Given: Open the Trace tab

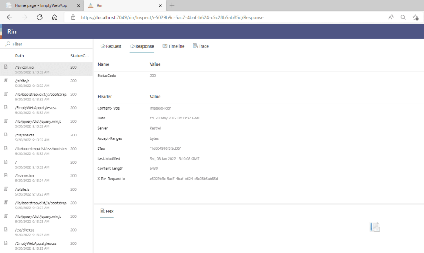Looking at the screenshot, I should point(200,46).
